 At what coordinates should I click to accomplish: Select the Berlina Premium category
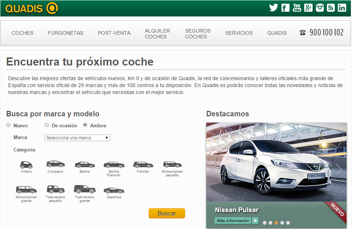(x=114, y=169)
